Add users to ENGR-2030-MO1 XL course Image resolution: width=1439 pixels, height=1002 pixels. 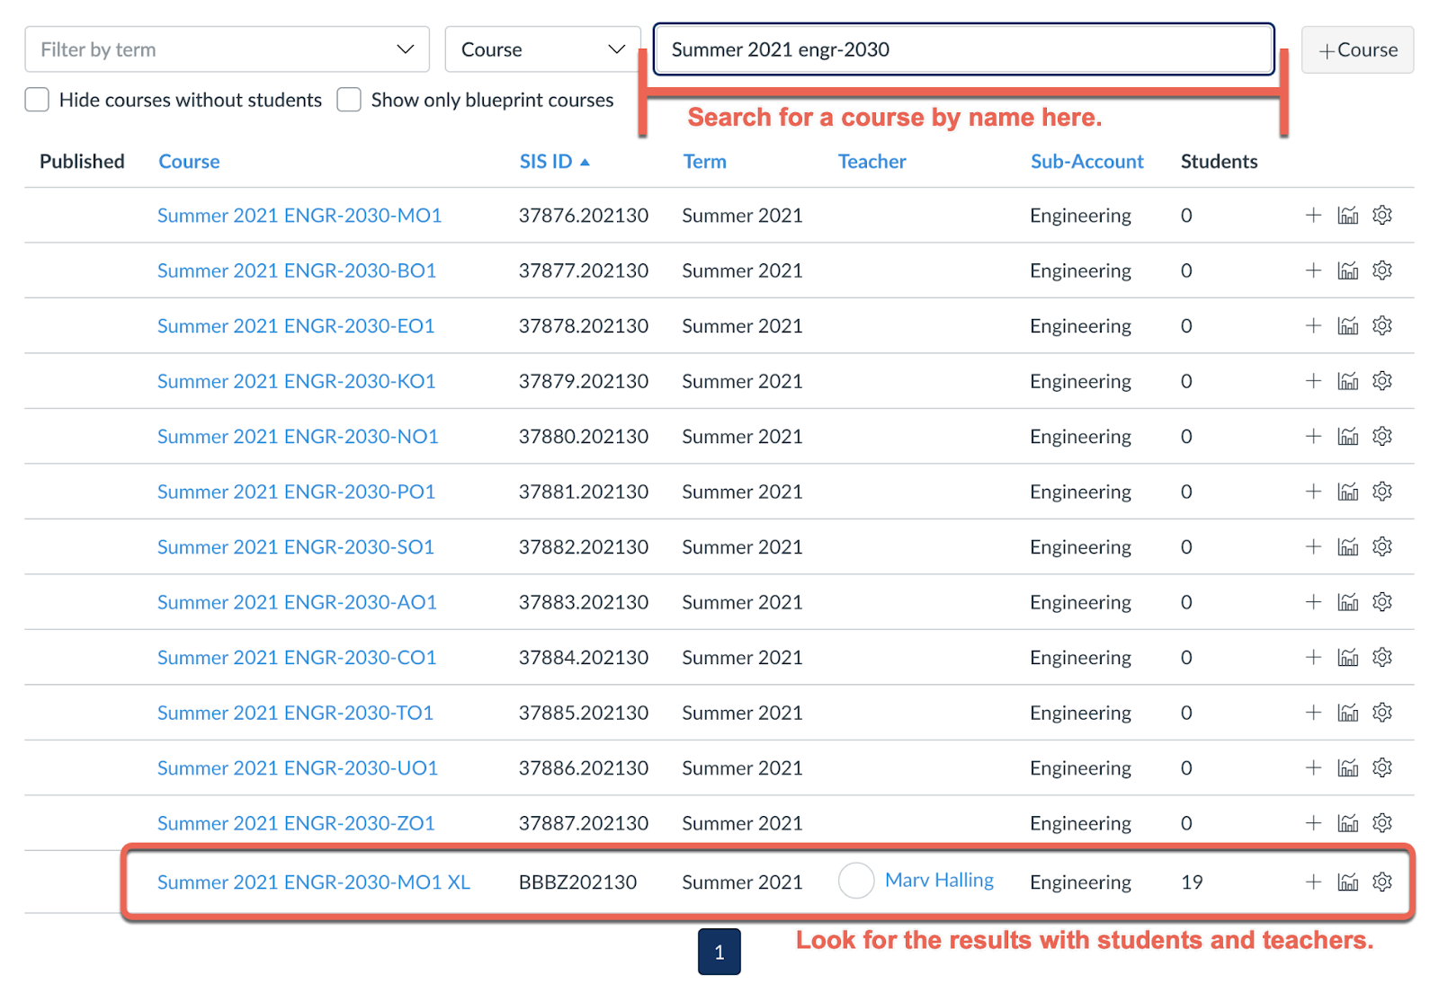click(1313, 882)
